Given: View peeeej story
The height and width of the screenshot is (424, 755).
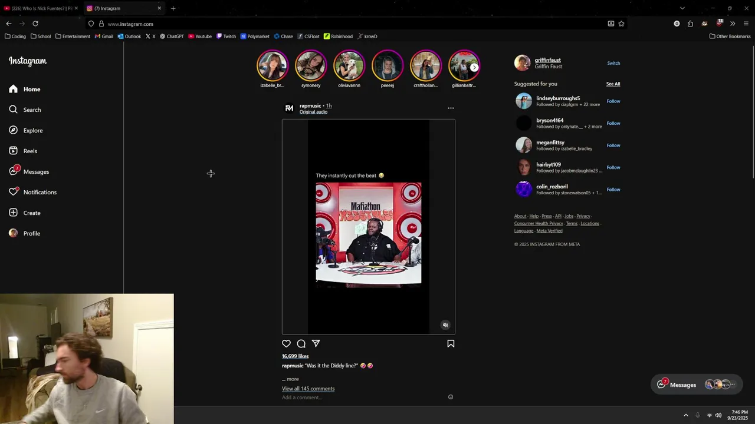Looking at the screenshot, I should coord(388,69).
